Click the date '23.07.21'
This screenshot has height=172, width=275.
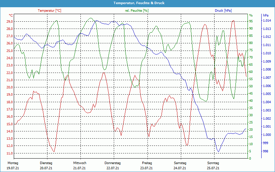(146, 168)
